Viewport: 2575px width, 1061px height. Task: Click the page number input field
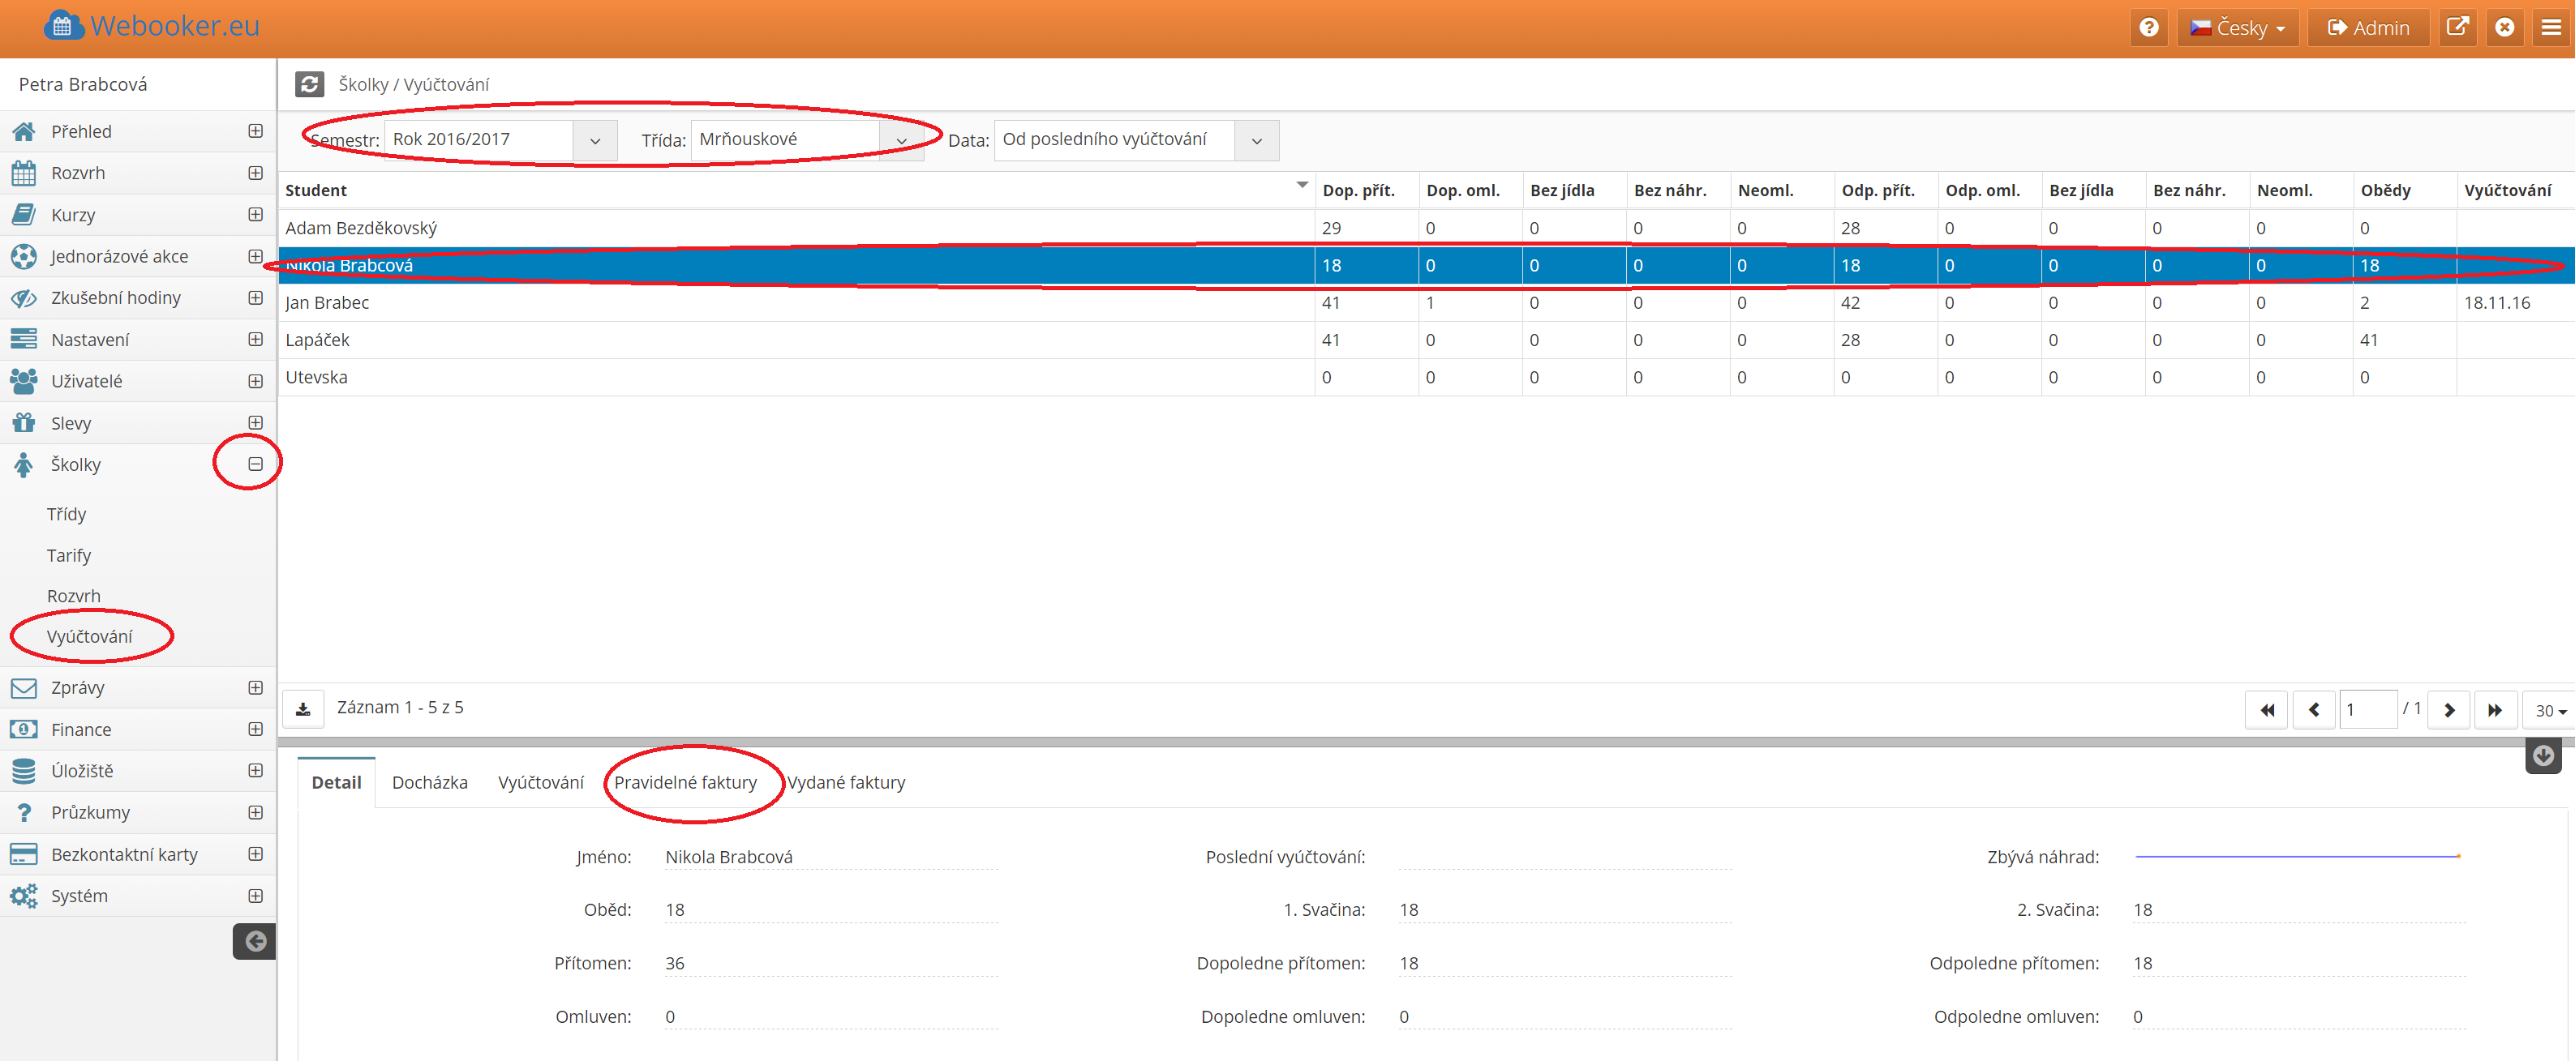pyautogui.click(x=2367, y=710)
